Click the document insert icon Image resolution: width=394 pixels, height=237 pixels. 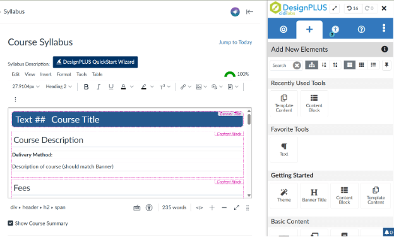click(x=230, y=87)
